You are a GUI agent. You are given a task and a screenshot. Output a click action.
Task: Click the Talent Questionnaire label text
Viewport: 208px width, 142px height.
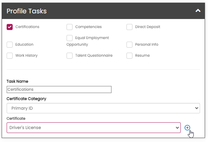94,55
